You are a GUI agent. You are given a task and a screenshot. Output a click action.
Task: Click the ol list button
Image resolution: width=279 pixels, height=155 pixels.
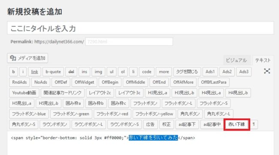[x=123, y=72]
